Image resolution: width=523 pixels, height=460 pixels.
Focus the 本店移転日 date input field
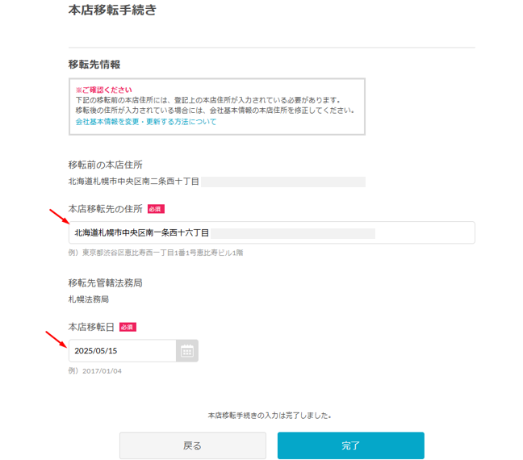(x=122, y=350)
